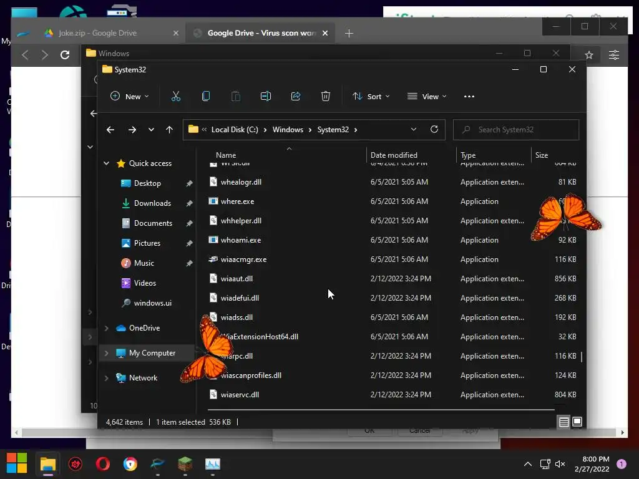Click the File Explorer taskbar icon

pos(47,464)
